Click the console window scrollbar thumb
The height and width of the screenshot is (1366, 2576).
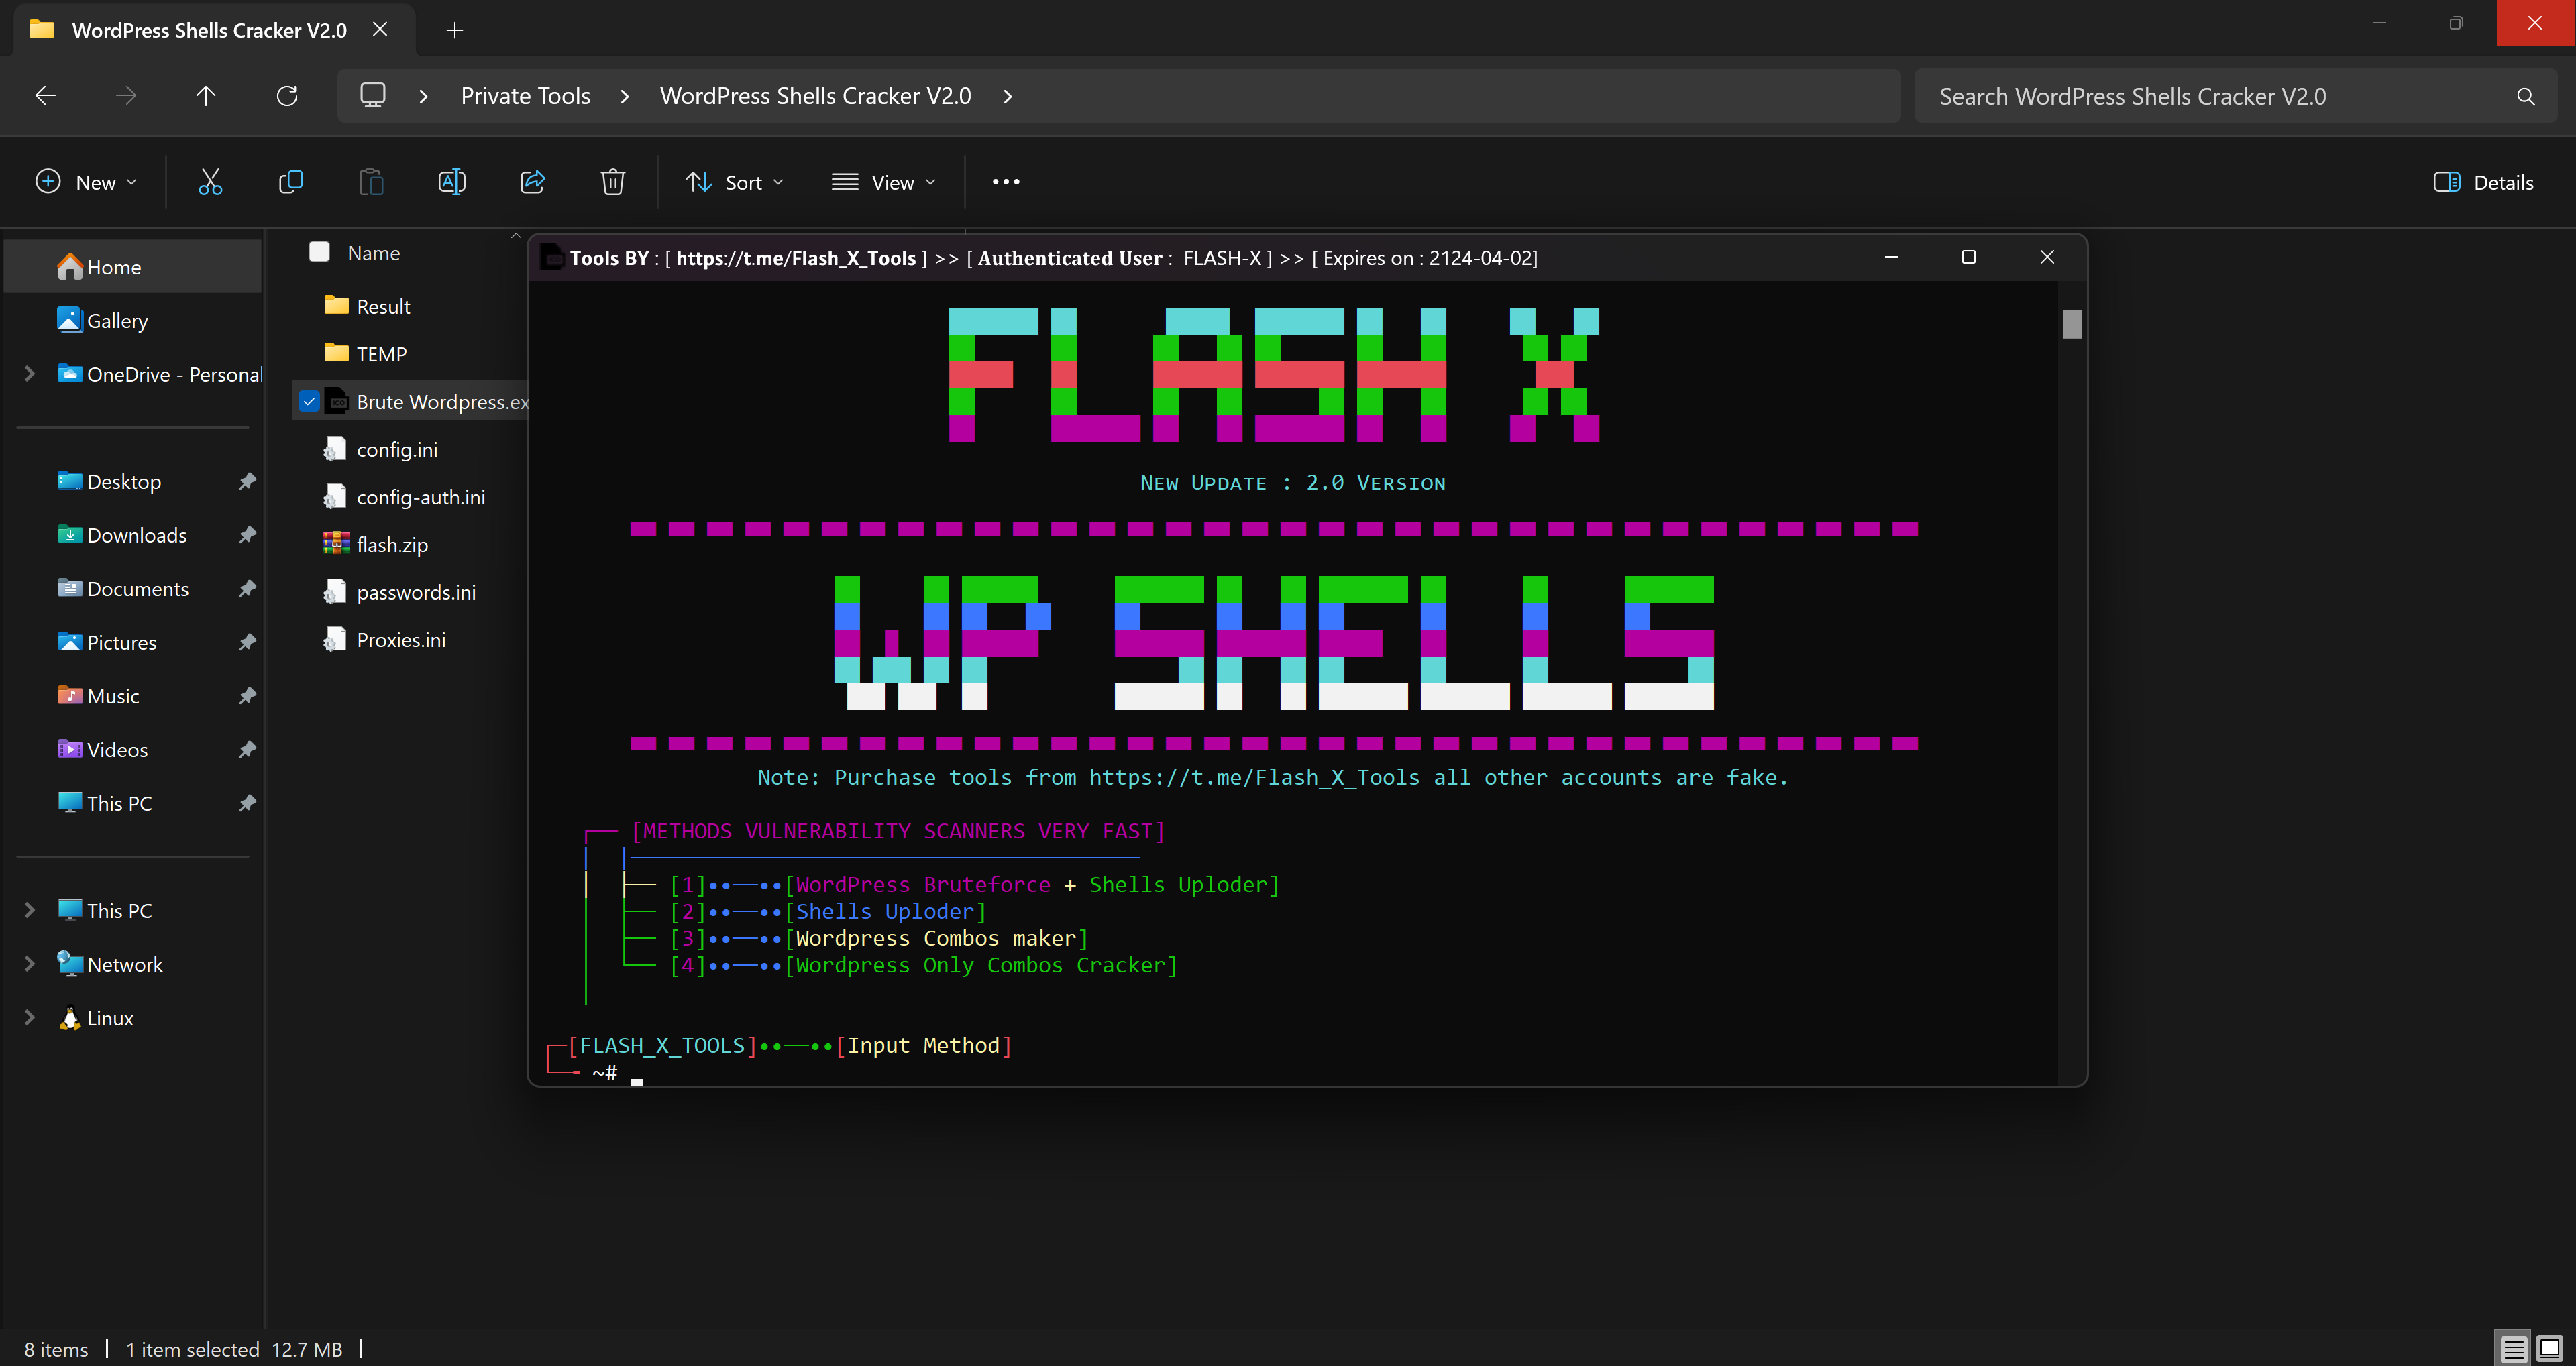click(x=2072, y=324)
